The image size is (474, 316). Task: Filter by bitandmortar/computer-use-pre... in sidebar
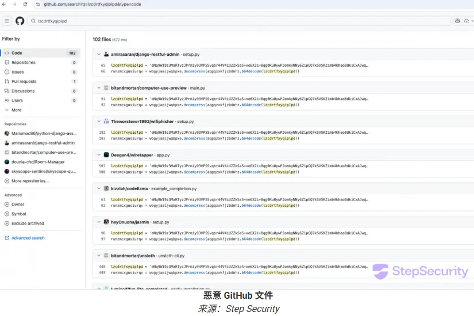pos(41,152)
